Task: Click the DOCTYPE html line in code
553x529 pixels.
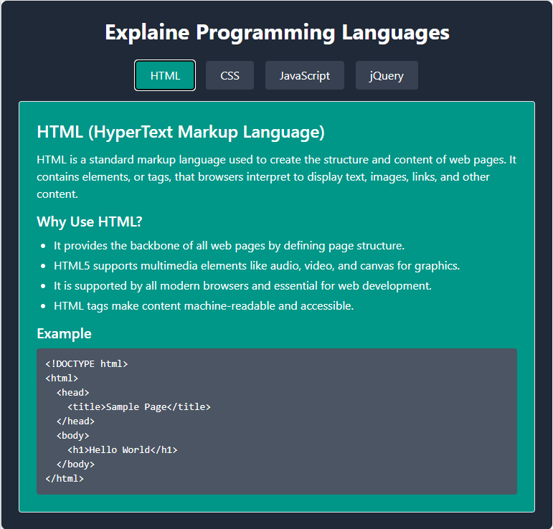Action: 86,363
